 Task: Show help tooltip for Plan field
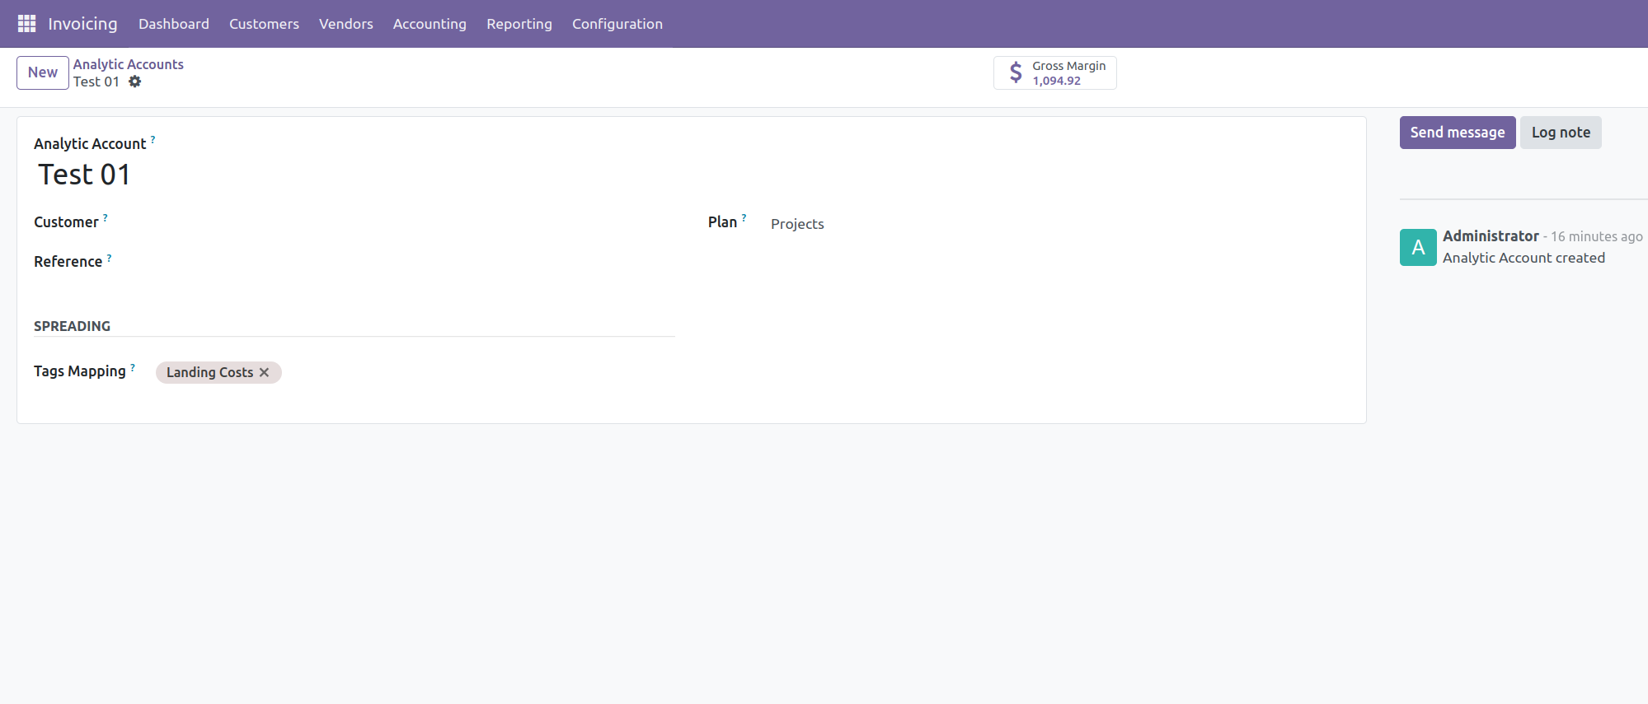pos(744,217)
